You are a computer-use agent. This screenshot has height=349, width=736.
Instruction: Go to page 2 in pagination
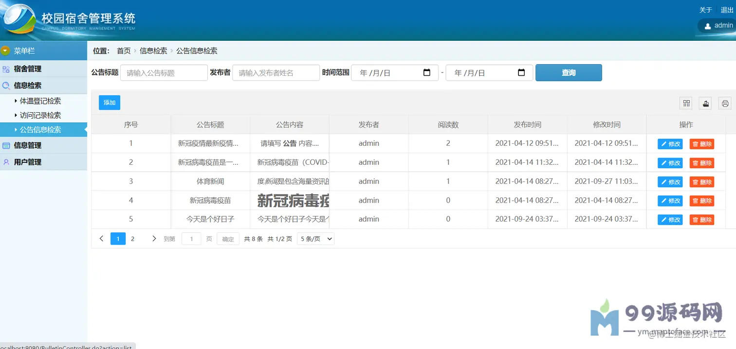[x=132, y=239]
